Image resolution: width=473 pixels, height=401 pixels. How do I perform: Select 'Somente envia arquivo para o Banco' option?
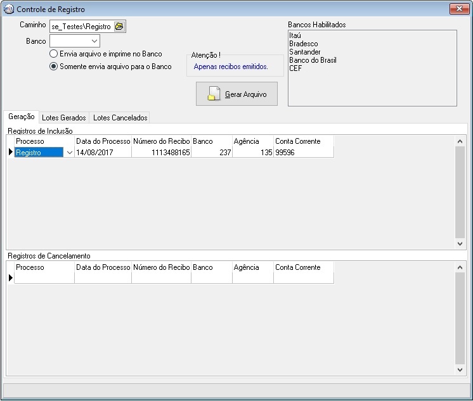[54, 67]
